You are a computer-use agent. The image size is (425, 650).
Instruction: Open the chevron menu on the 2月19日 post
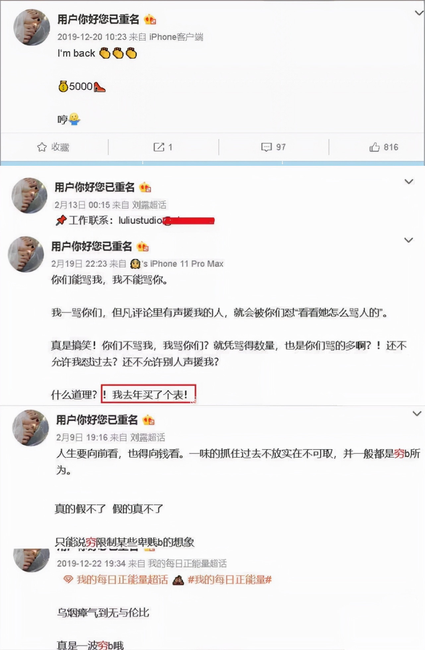408,240
